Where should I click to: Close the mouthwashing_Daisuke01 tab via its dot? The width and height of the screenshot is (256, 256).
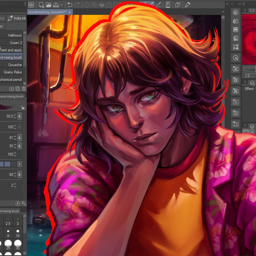pyautogui.click(x=70, y=12)
